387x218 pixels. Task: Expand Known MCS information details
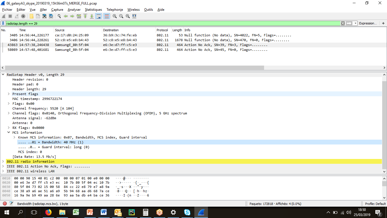(14, 137)
